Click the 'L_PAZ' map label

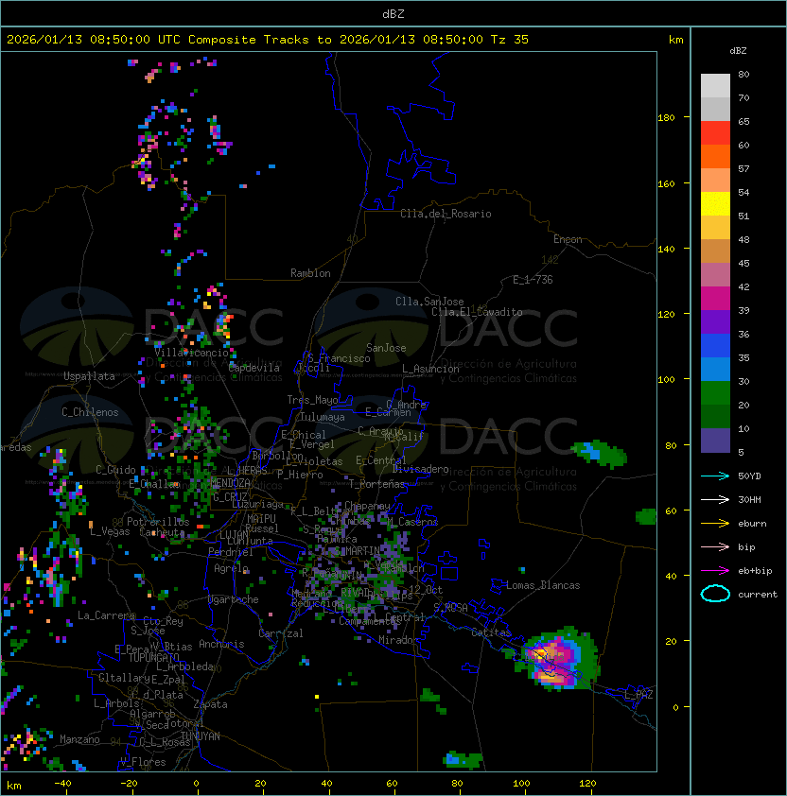point(638,695)
